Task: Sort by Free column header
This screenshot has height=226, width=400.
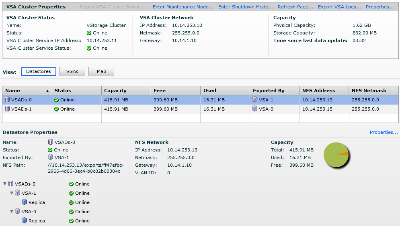Action: (176, 91)
